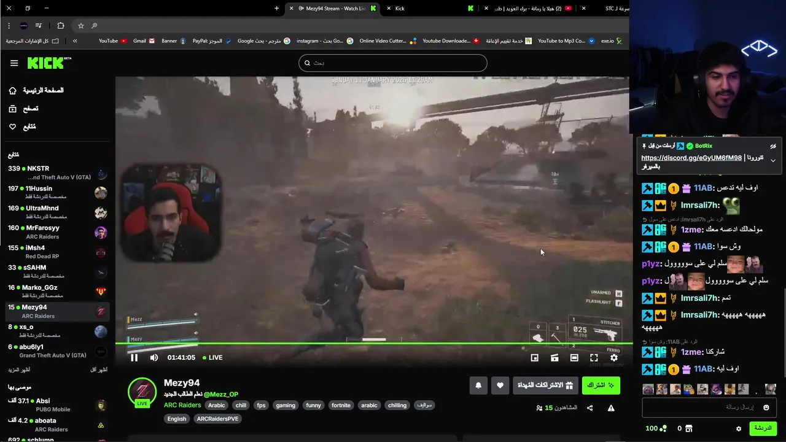Open the ARC Raiders category link under Mezy94

pos(182,405)
